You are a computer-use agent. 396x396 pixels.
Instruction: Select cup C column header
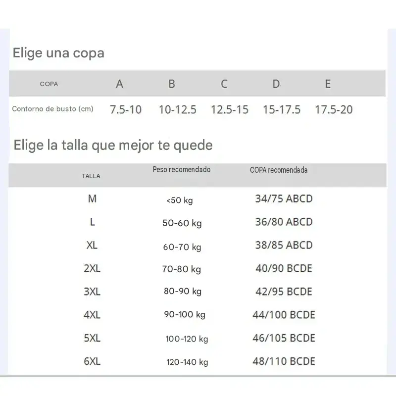(224, 84)
